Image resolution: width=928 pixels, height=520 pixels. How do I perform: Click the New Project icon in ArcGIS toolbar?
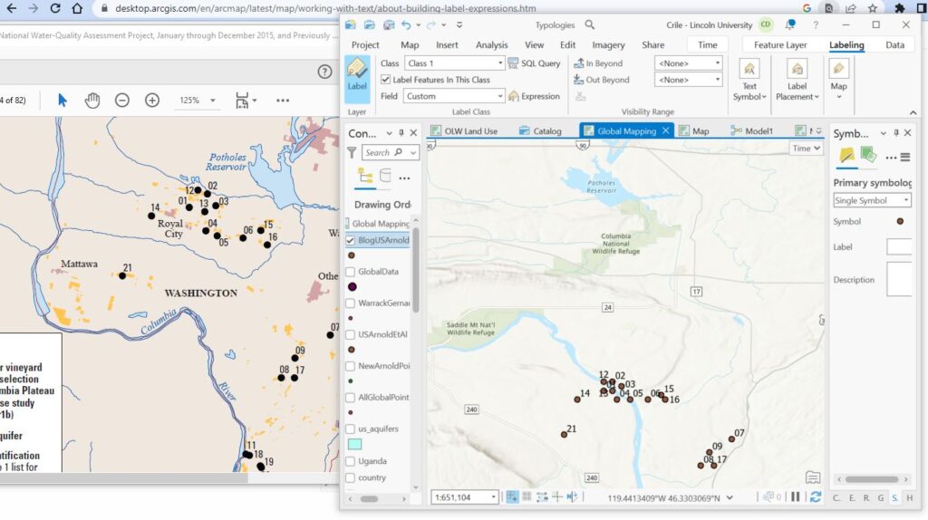[x=351, y=24]
